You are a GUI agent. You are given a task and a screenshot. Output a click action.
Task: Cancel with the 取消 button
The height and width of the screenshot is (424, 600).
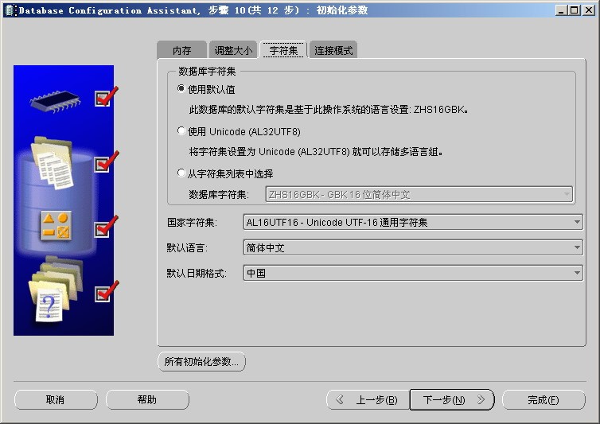pyautogui.click(x=56, y=400)
